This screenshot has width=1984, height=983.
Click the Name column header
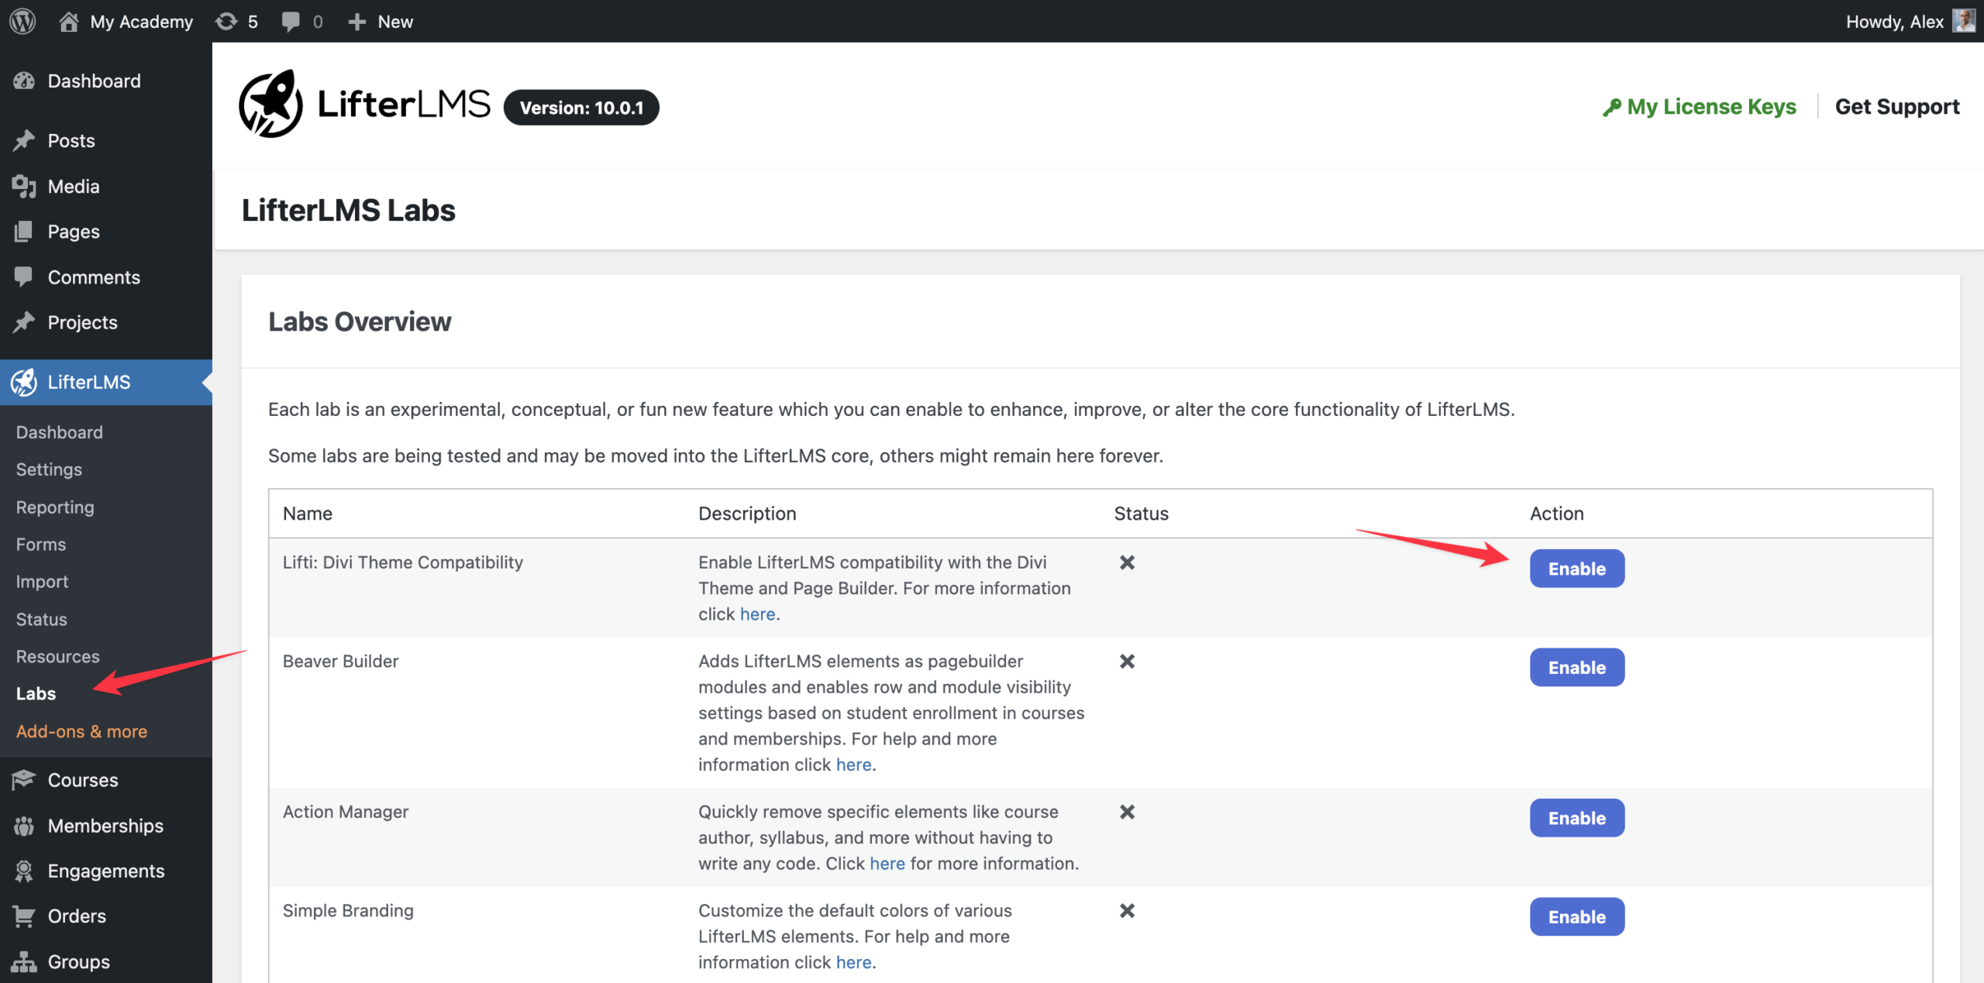pos(307,513)
